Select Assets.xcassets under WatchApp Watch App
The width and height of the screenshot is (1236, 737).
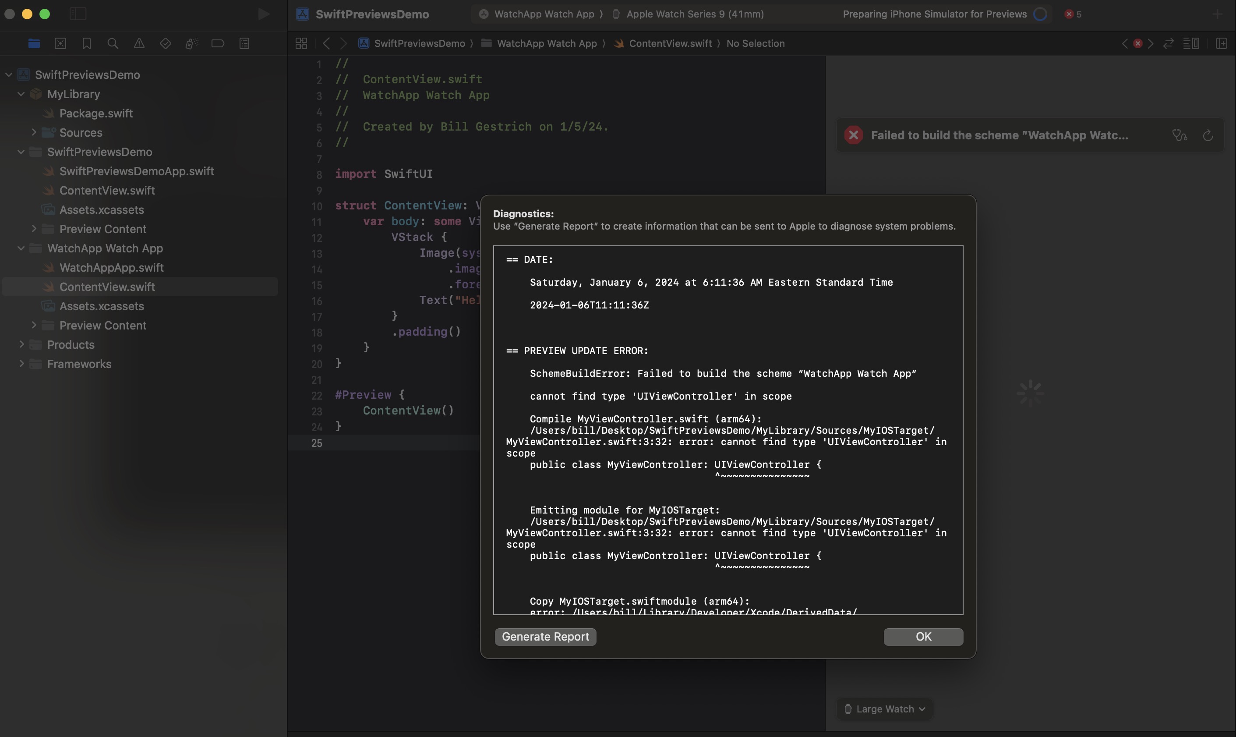(x=101, y=306)
